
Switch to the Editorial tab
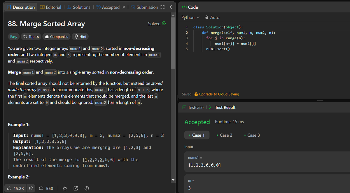click(x=50, y=7)
